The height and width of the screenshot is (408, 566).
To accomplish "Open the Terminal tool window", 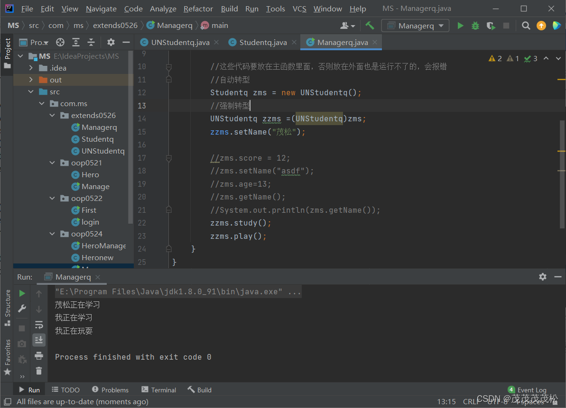I will [x=159, y=390].
